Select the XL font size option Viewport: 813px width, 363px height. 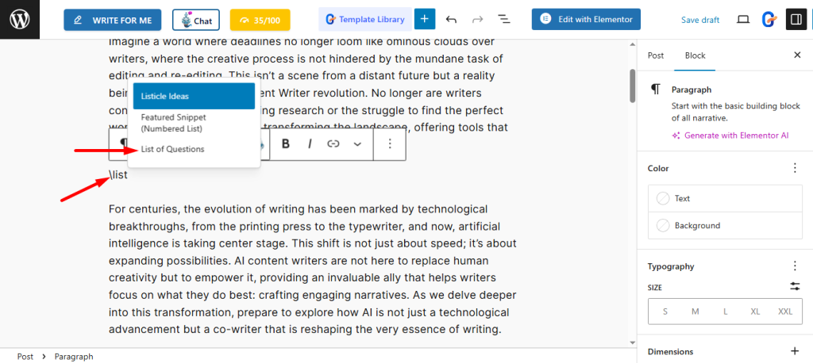click(755, 311)
